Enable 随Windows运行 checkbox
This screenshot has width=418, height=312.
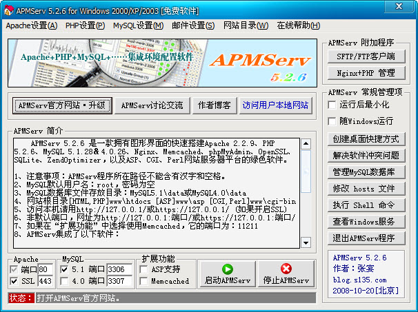click(x=332, y=121)
